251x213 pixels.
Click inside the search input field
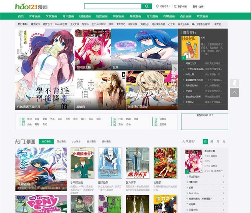[x=112, y=6]
